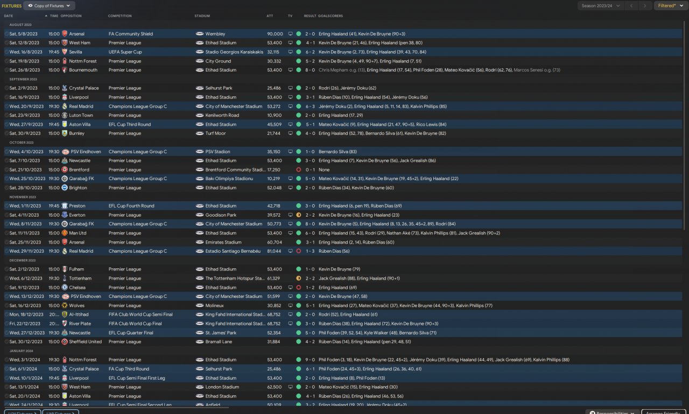Click the orange draw dot on the Everton row

click(x=298, y=215)
